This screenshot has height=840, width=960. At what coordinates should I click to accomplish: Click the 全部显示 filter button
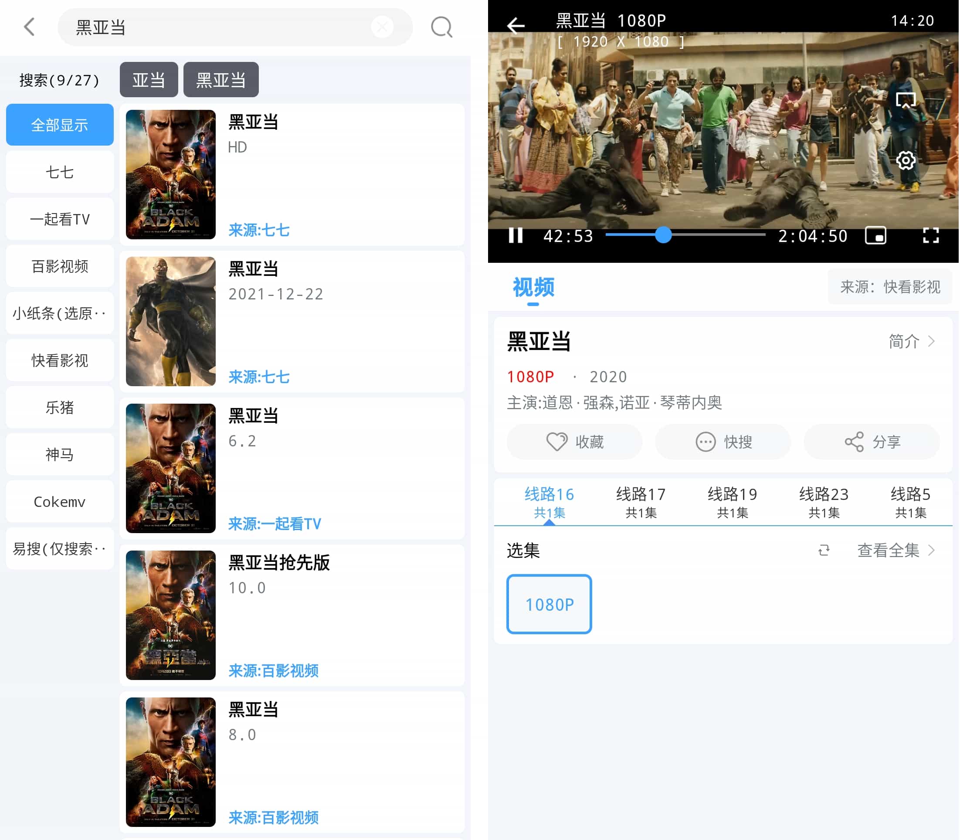[60, 125]
